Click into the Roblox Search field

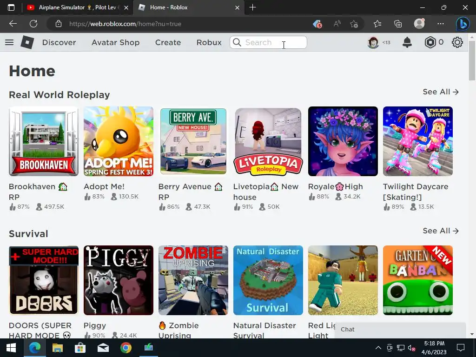268,42
